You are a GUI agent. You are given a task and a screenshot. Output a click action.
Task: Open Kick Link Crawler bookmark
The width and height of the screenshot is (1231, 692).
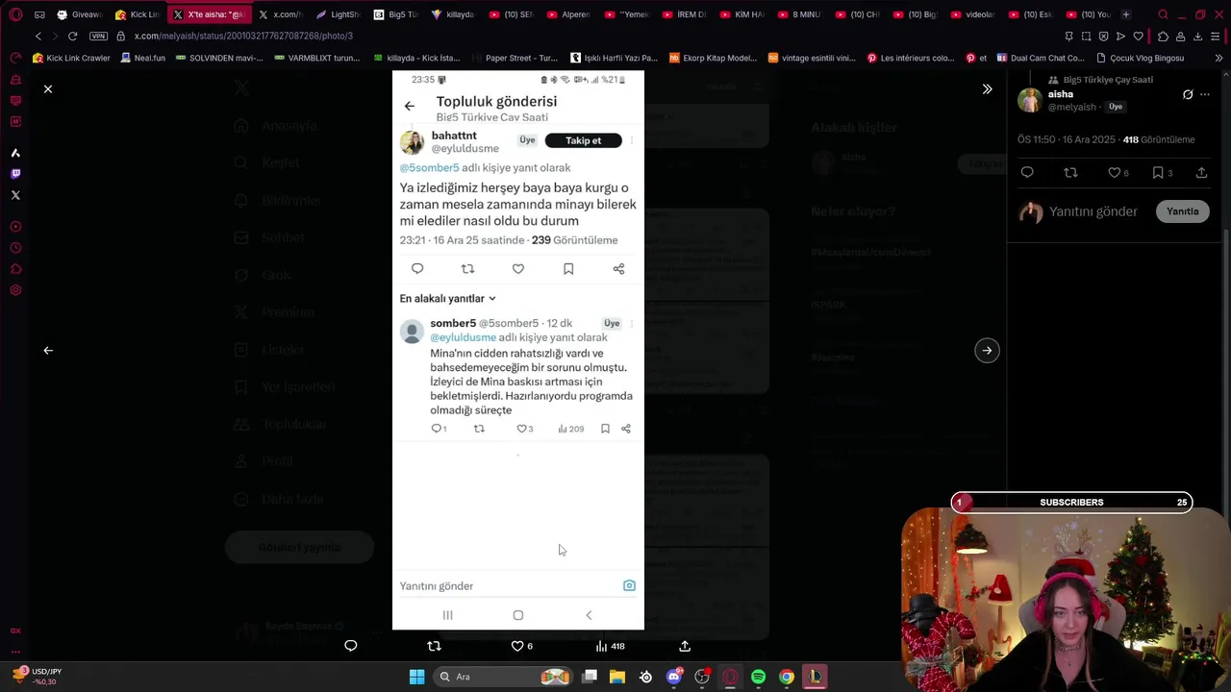point(71,58)
